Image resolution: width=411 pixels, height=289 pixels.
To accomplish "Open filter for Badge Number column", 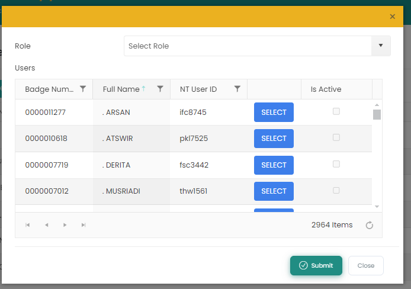I will [83, 89].
